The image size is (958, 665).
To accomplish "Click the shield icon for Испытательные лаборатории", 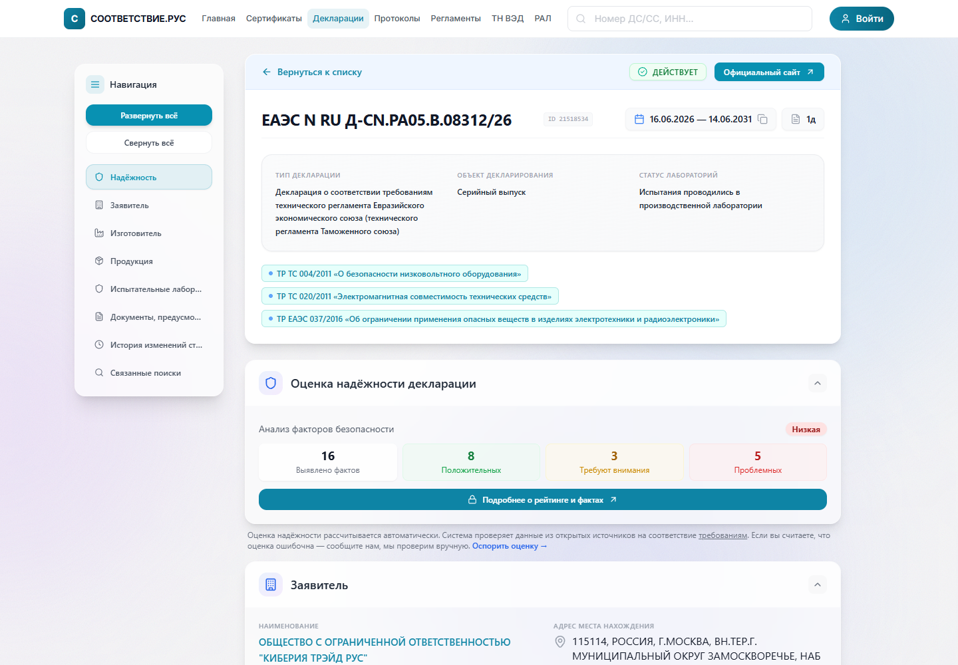I will 99,289.
